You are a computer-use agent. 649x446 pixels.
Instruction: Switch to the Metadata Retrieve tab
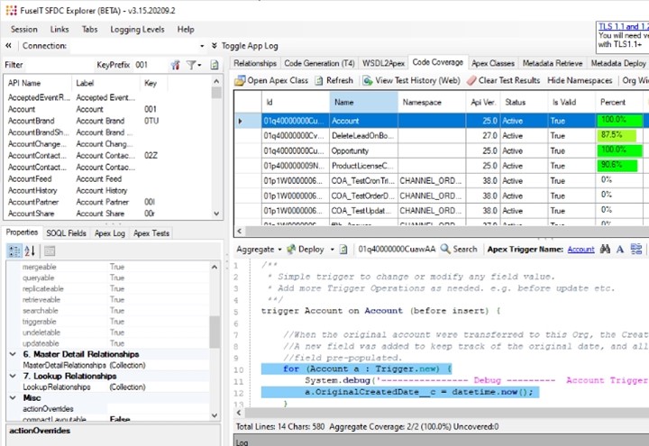(x=553, y=63)
